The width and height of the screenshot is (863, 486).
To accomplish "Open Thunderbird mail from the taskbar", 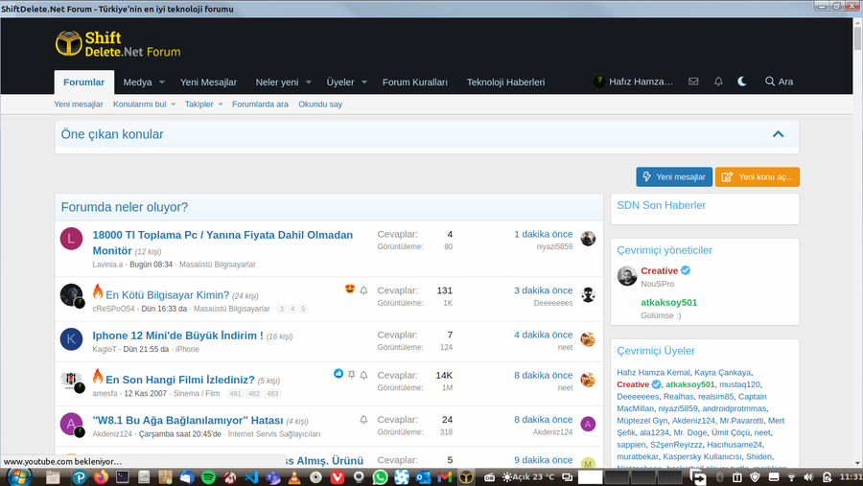I will coord(187,477).
